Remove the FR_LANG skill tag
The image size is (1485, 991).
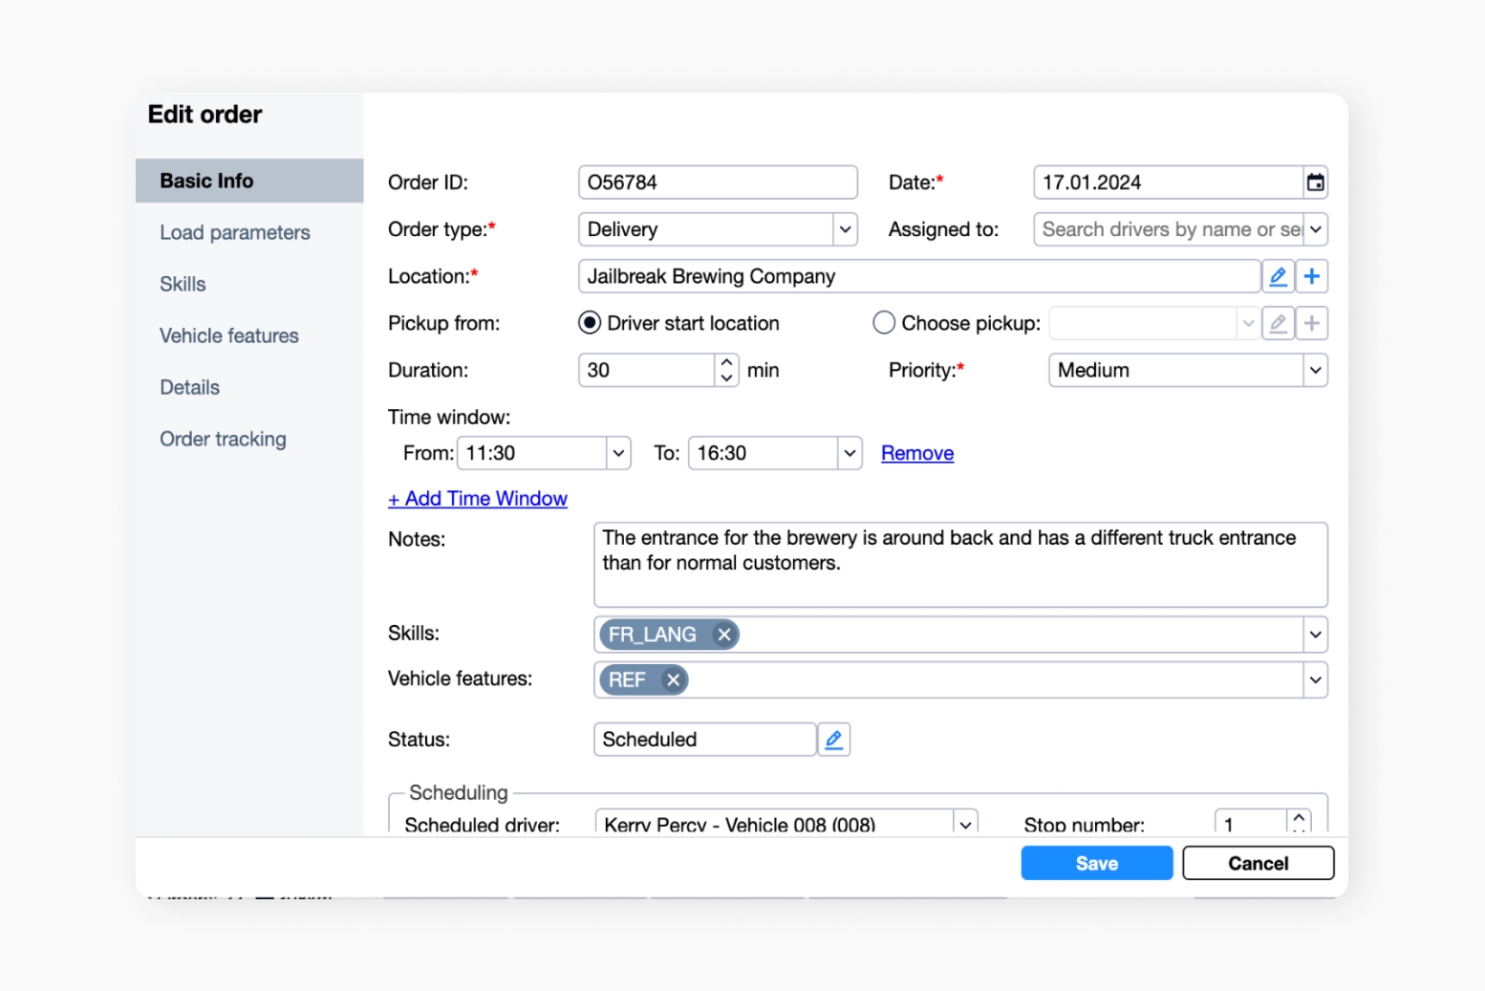[723, 634]
